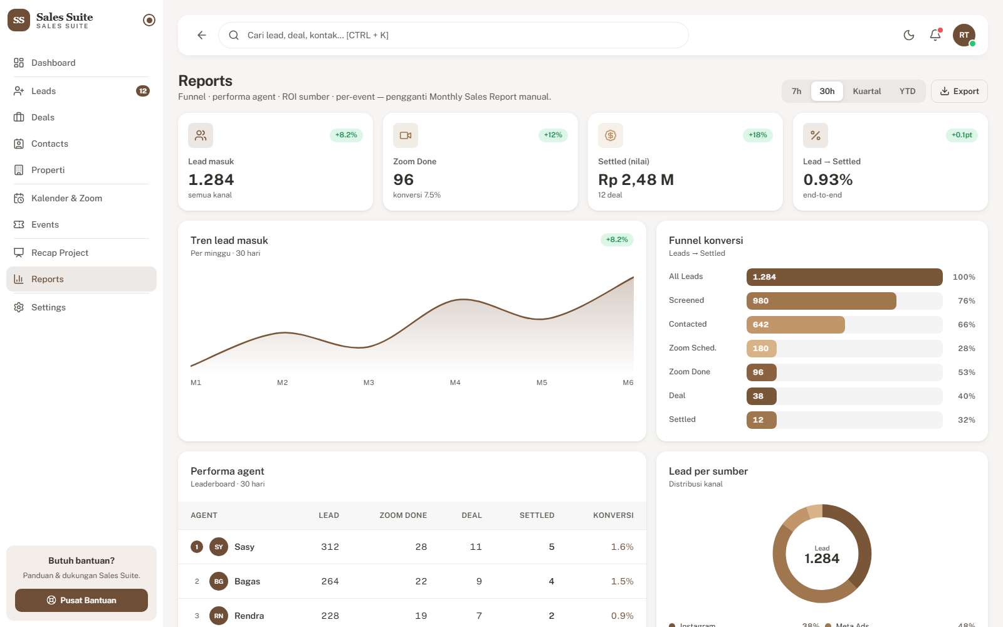Click the Lead masuk people icon
Screen dimensions: 1003x627
(201, 135)
